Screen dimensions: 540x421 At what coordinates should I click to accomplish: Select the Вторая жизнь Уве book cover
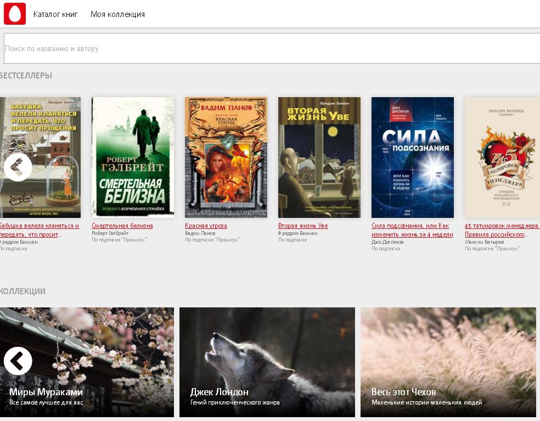[x=319, y=158]
